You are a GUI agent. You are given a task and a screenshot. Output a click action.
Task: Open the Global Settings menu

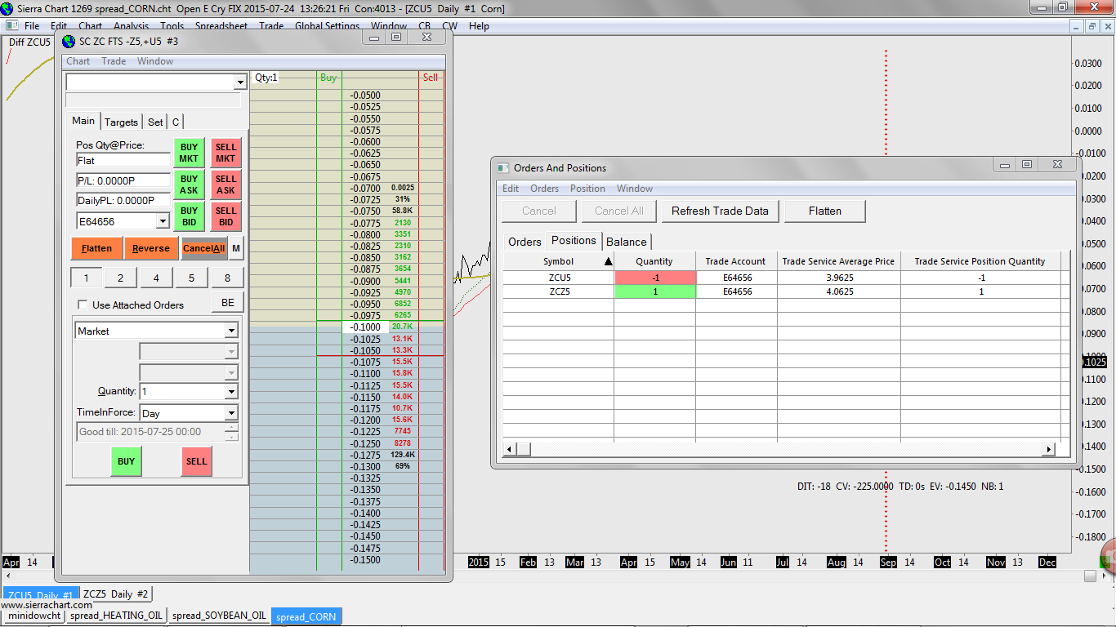pos(327,26)
